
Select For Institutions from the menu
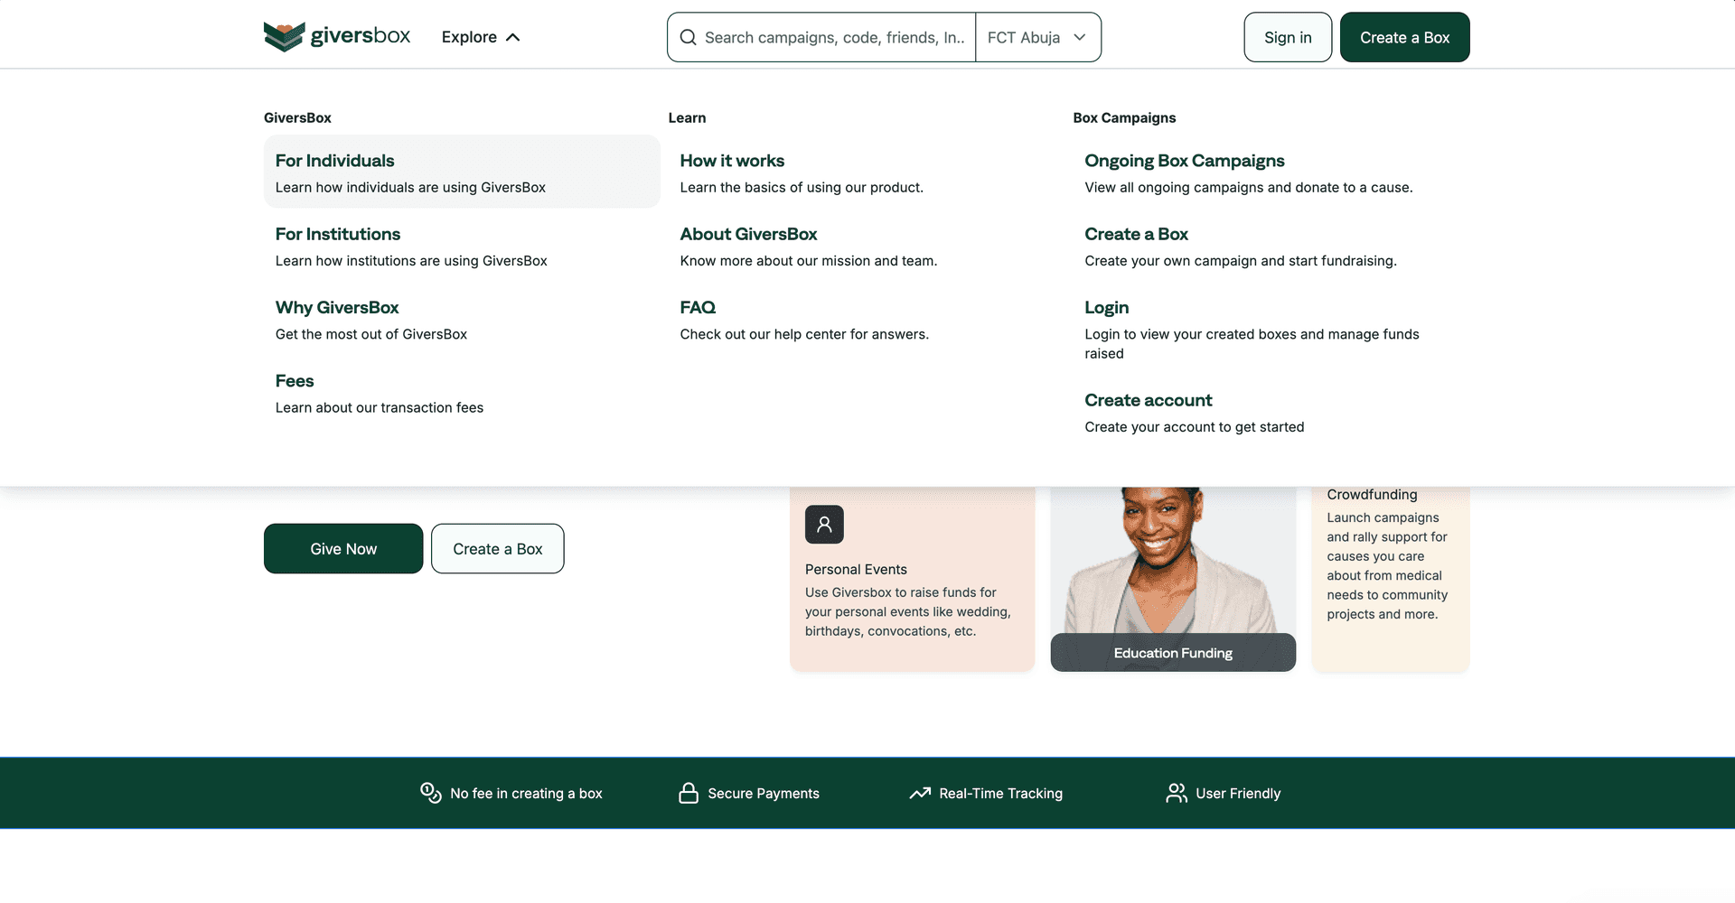(338, 234)
